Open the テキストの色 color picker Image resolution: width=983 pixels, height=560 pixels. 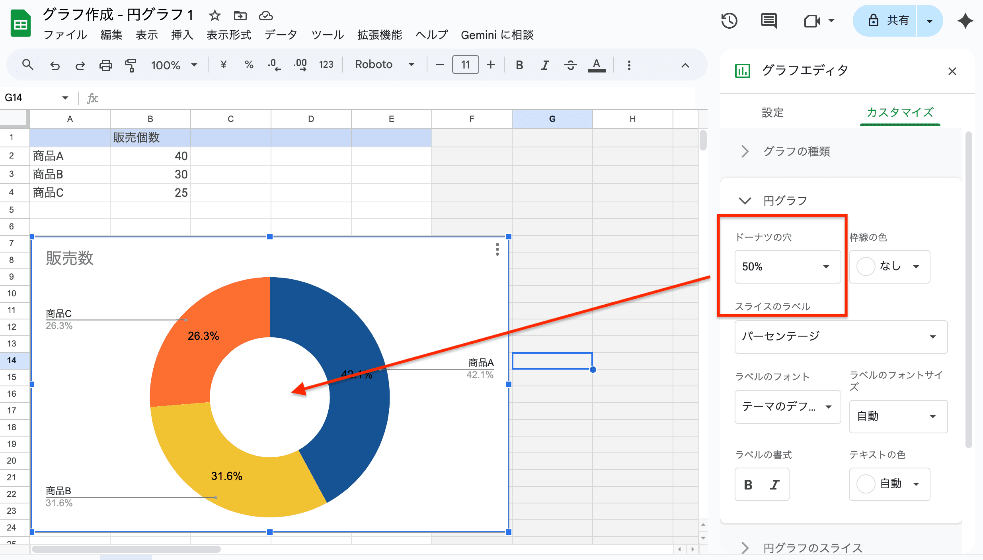click(889, 484)
